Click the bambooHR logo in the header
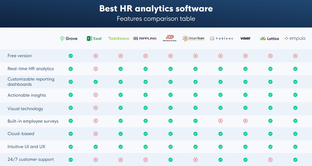Viewport: 312px width, 166px height. [x=119, y=38]
